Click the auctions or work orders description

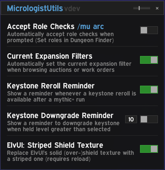[x=69, y=67]
